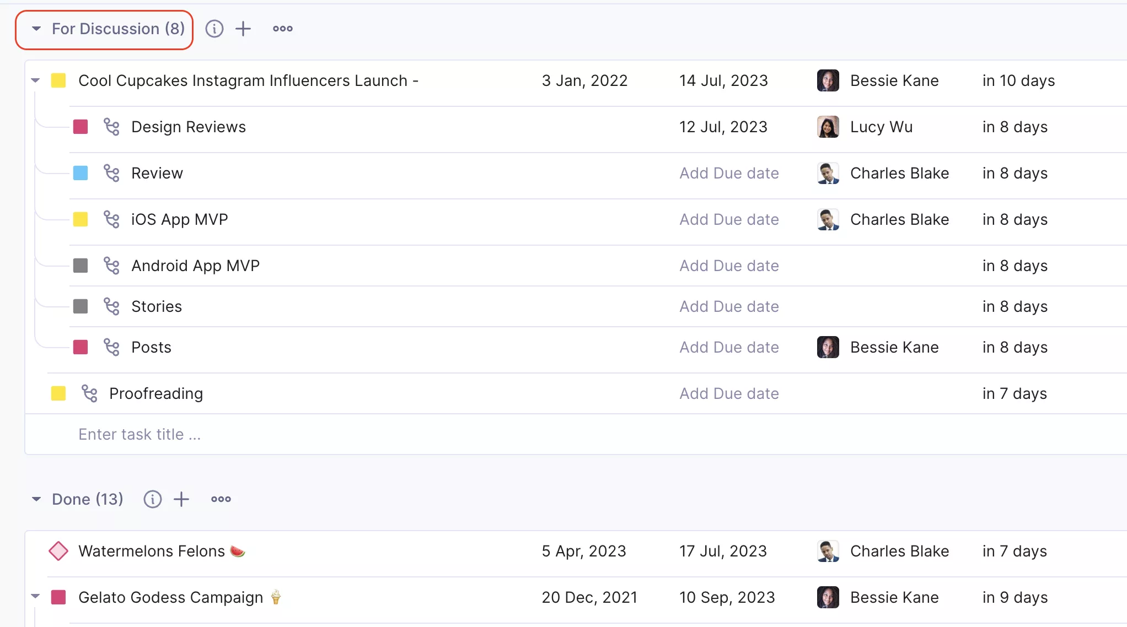Image resolution: width=1127 pixels, height=627 pixels.
Task: Click subtask icon of Design Reviews
Action: (x=112, y=127)
